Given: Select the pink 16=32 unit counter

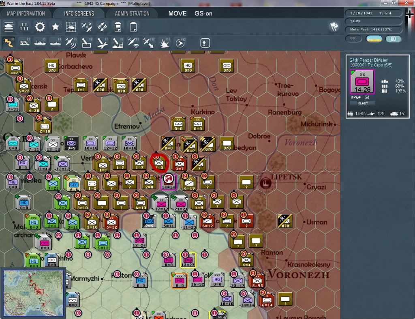Looking at the screenshot, I should (198, 279).
